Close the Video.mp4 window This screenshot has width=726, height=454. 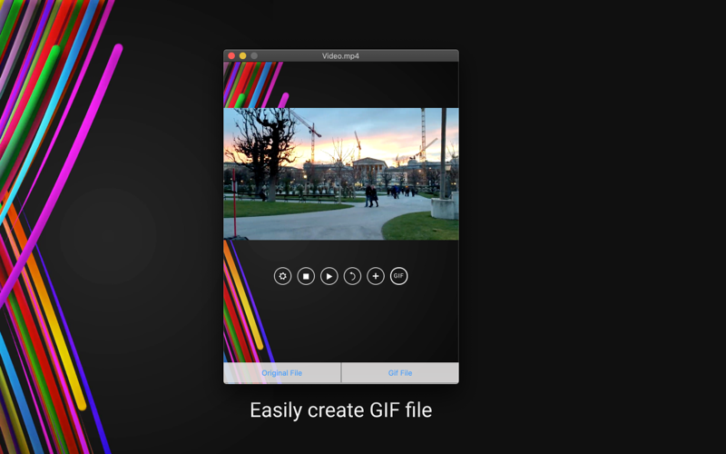click(x=231, y=55)
